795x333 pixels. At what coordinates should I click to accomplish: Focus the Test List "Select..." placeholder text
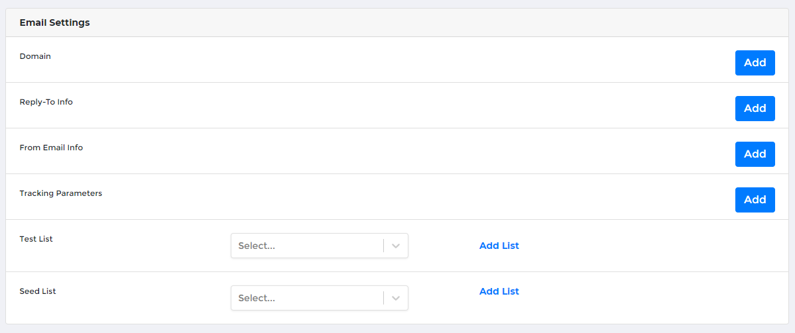(257, 246)
